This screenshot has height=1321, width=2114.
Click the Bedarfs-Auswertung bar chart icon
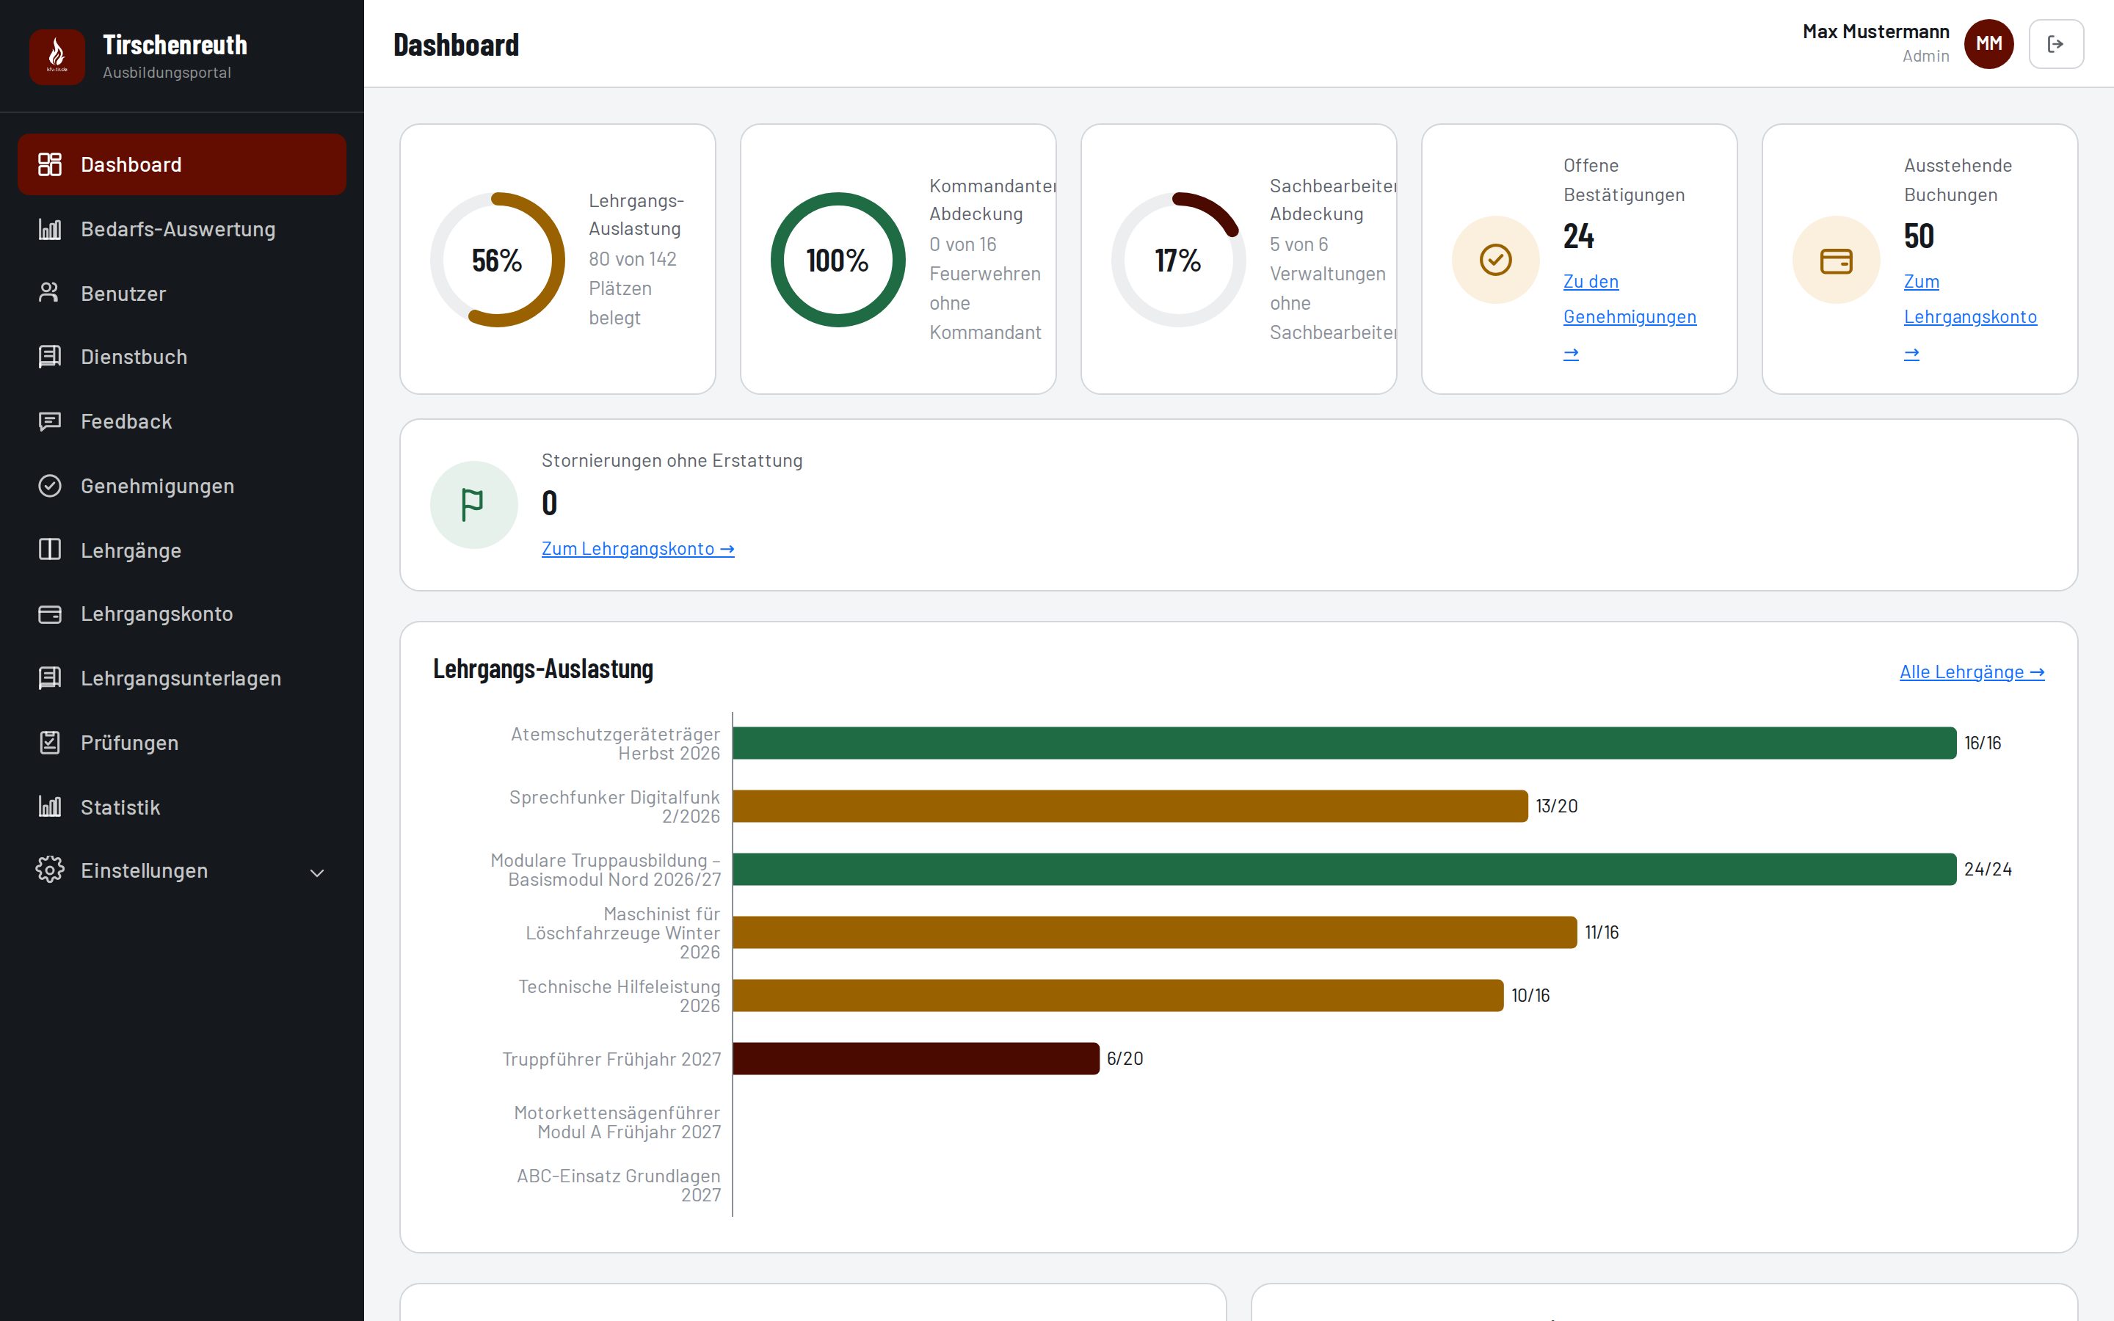(50, 229)
